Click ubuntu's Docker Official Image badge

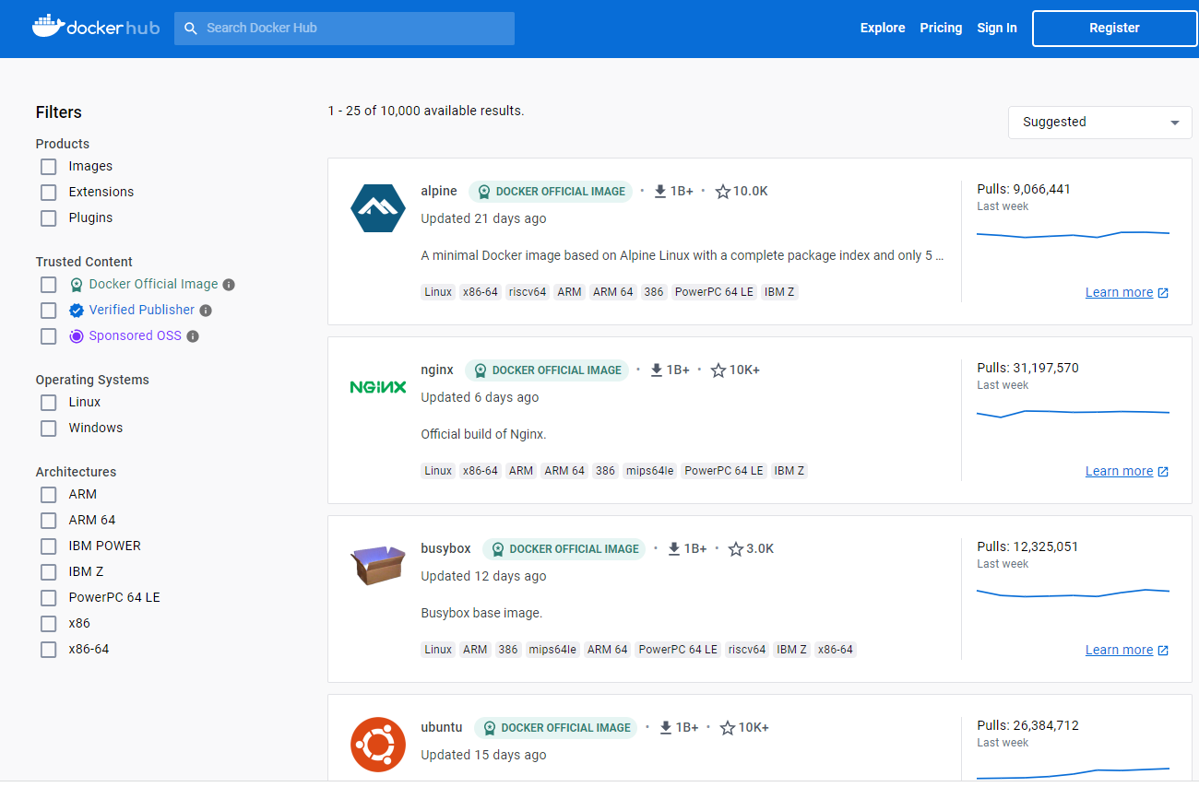555,728
